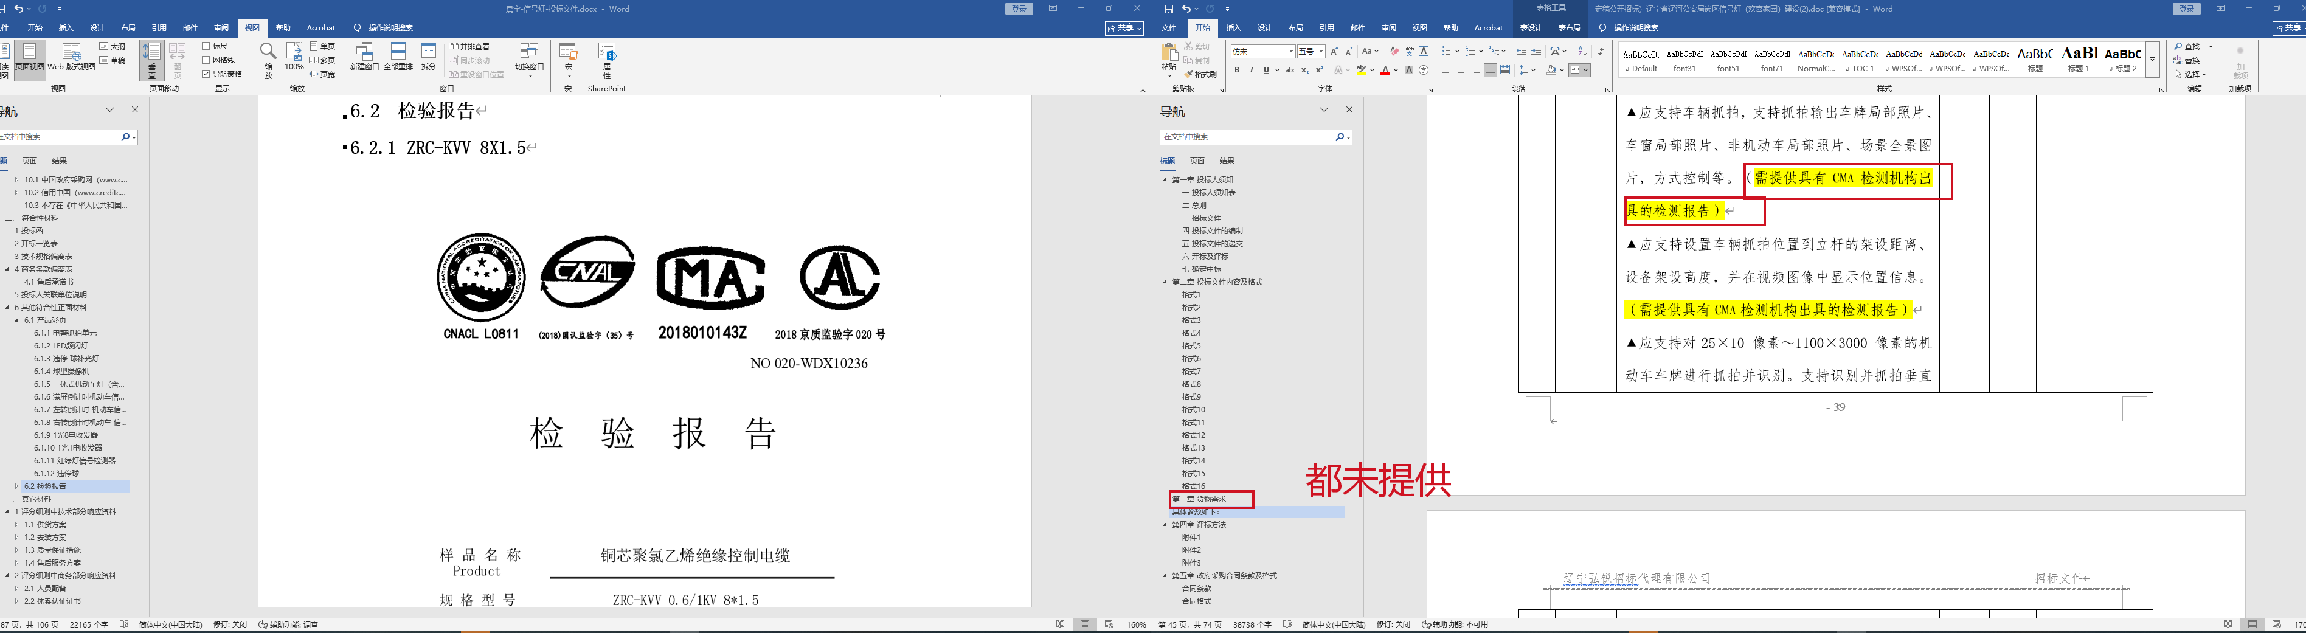Click shading paint bucket in right ribbon
Screen dimensions: 2306x633
[x=1551, y=70]
